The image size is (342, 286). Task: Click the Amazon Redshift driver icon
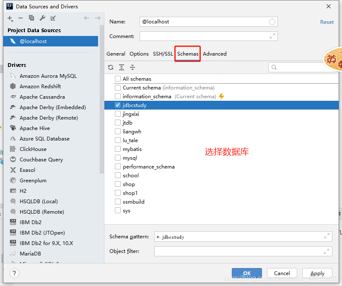13,86
